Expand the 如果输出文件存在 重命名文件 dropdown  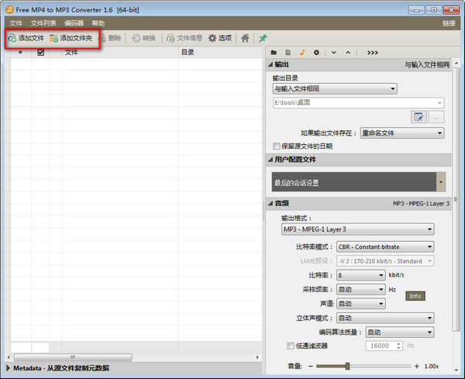tap(401, 133)
